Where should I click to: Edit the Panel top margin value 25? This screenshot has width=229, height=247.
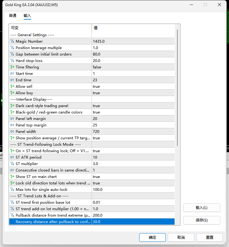133,125
